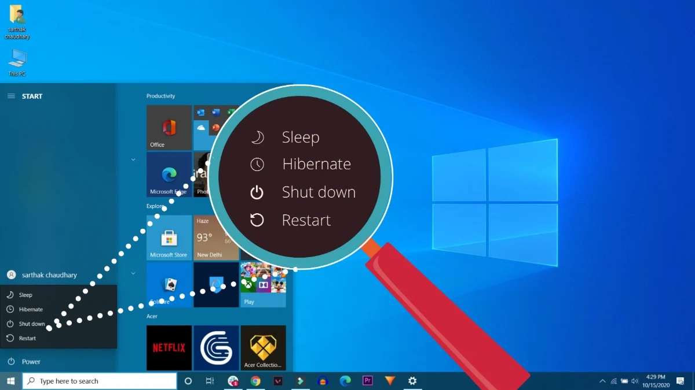Click the 'Type here to search' box
The image size is (695, 390).
(x=100, y=381)
